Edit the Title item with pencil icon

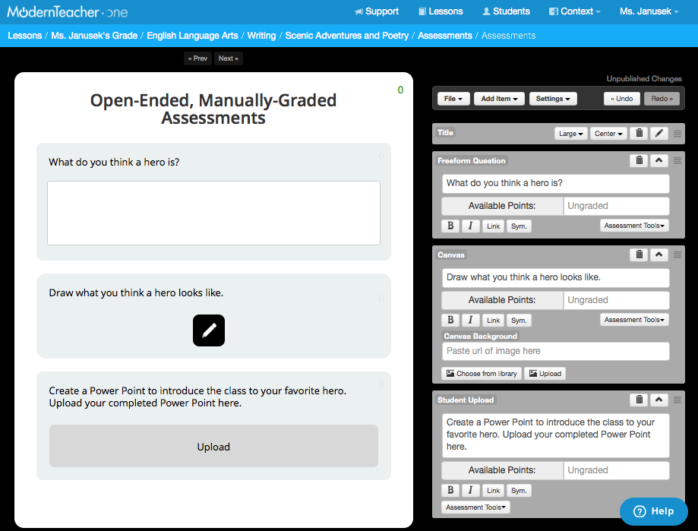tap(659, 134)
